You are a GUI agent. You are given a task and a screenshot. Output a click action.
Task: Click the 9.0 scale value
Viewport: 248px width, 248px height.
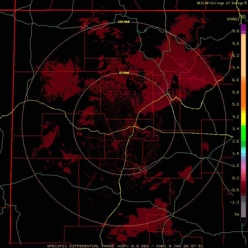pyautogui.click(x=236, y=43)
